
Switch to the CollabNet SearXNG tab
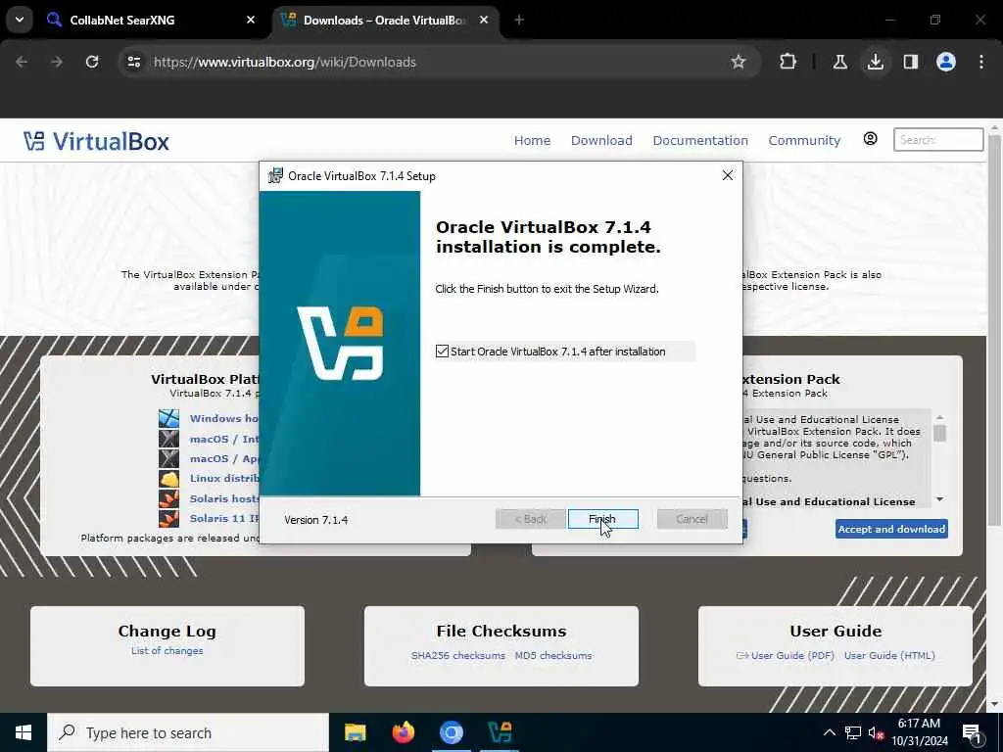coord(152,20)
